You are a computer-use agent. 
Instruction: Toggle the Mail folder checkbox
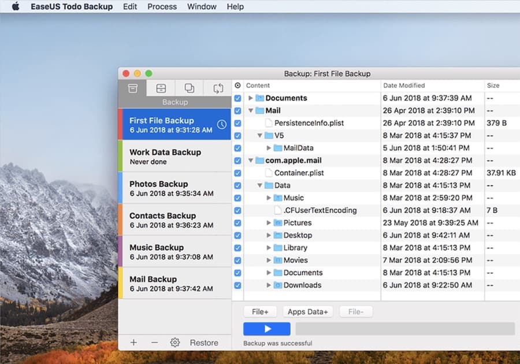pos(237,110)
